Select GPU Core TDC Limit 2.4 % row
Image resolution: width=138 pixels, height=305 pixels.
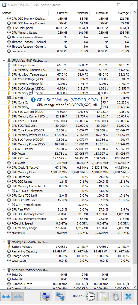tap(65, 195)
